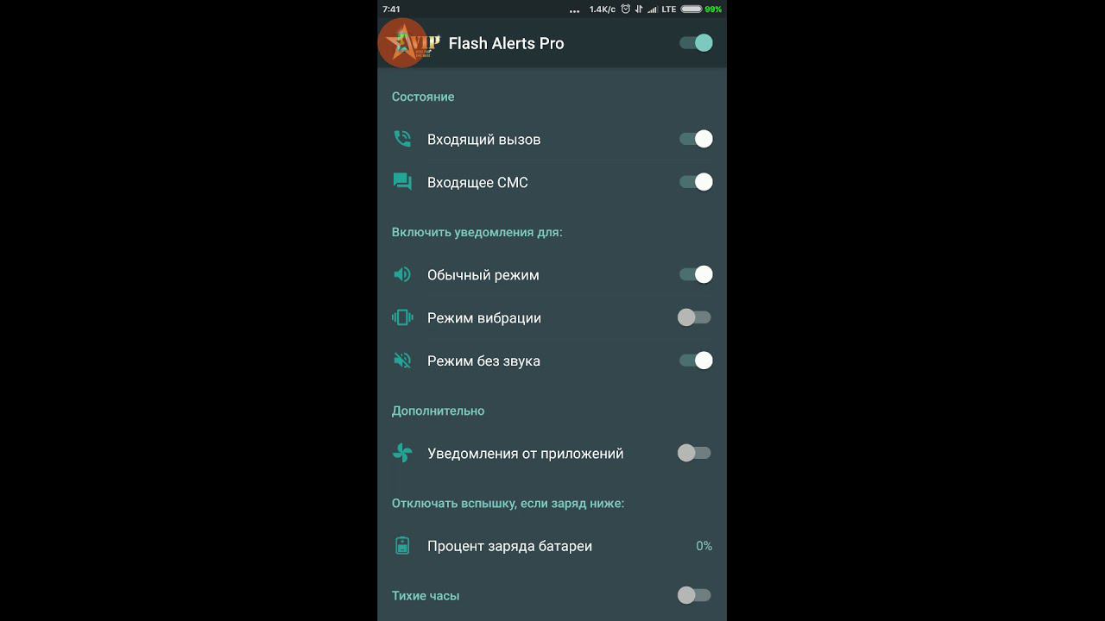The height and width of the screenshot is (621, 1105).
Task: Enable Уведомления от приложений toggle
Action: 694,453
